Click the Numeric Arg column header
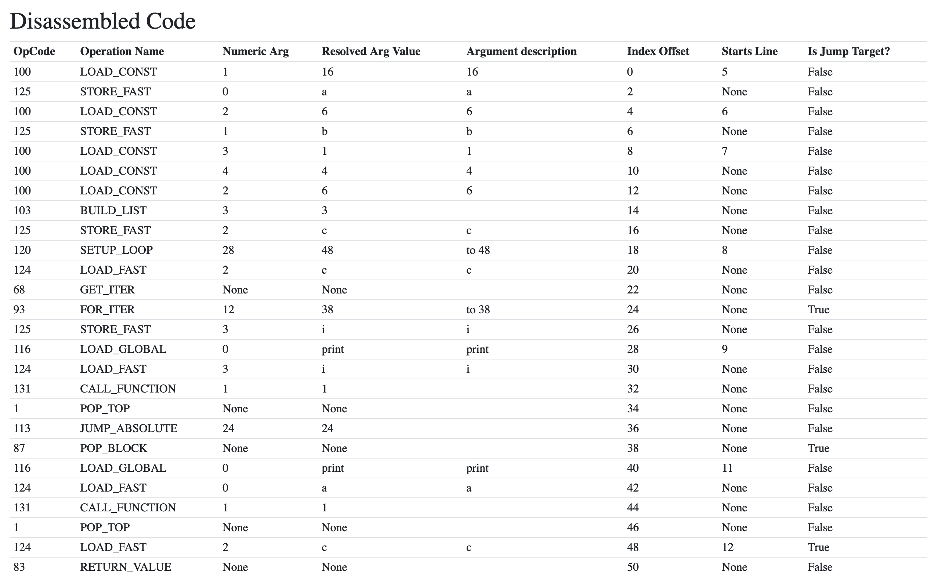Image resolution: width=931 pixels, height=584 pixels. [256, 51]
